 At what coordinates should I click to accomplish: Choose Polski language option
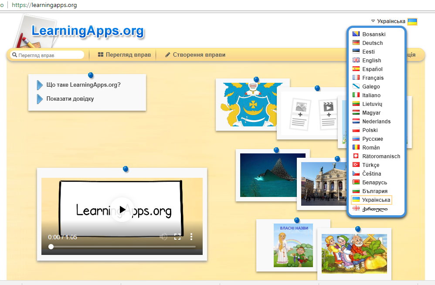click(370, 130)
